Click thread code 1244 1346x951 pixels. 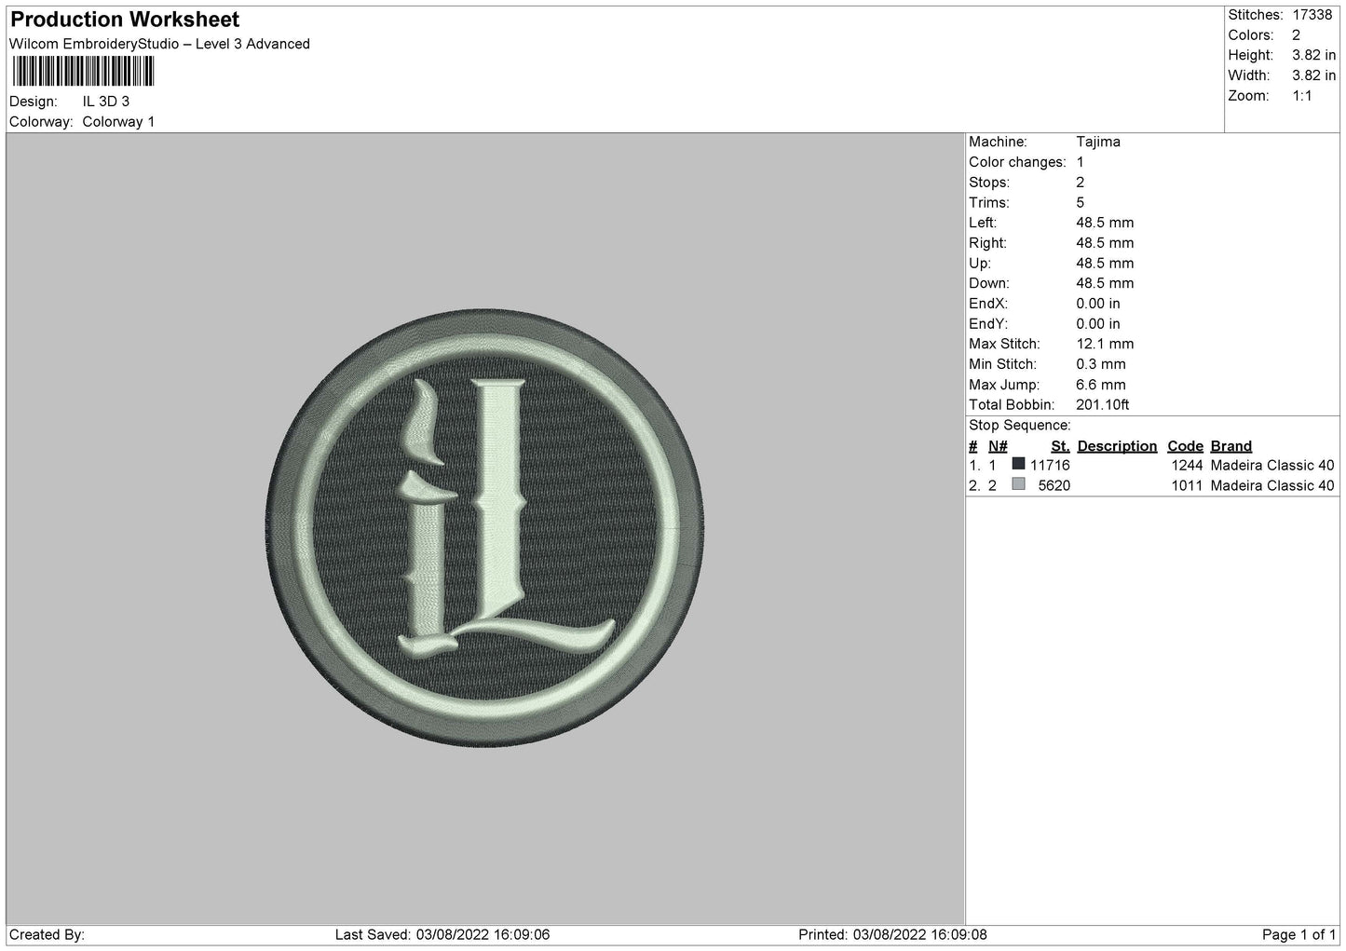(x=1187, y=466)
